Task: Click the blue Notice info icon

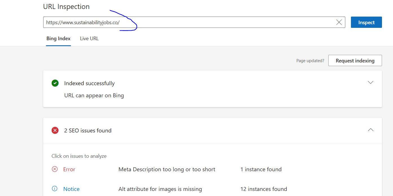Action: [x=54, y=189]
